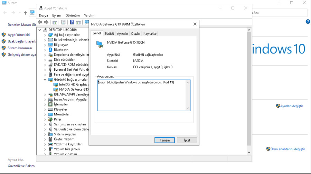Open Uzak bağlantı ayarları link
Screen dimensions: 311x174
pyautogui.click(x=22, y=42)
